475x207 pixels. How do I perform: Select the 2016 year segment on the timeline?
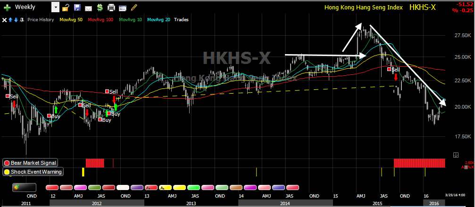[x=433, y=203]
